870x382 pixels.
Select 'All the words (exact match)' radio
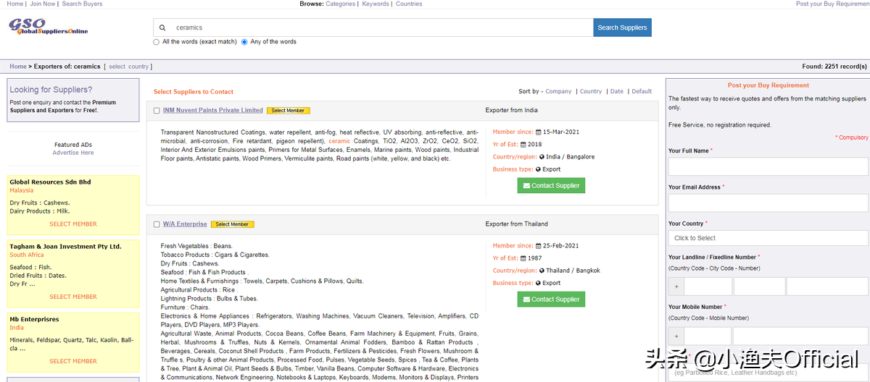(x=157, y=42)
